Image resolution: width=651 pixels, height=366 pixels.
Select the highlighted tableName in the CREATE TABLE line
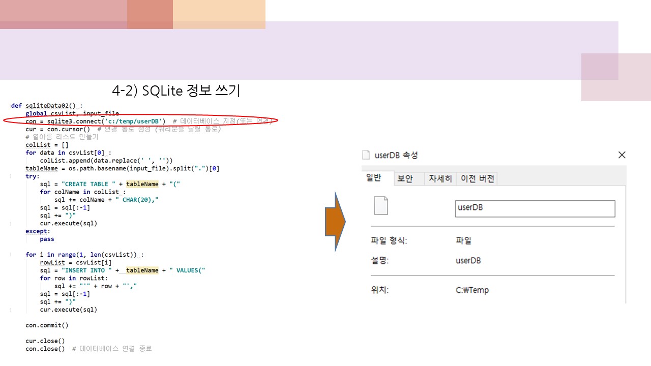click(142, 184)
